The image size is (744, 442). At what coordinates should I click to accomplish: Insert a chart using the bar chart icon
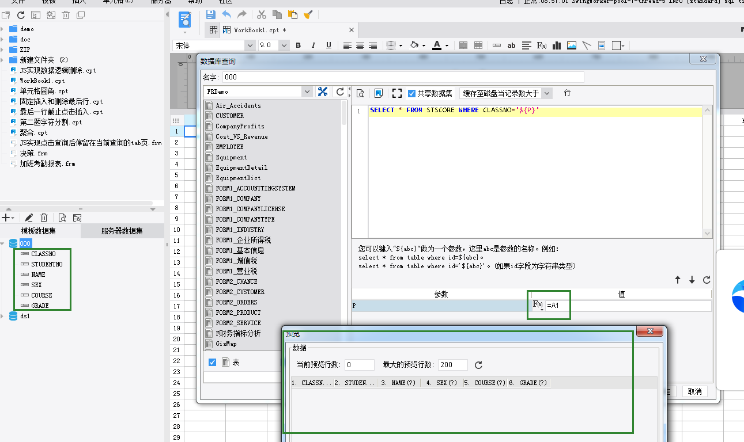(557, 45)
